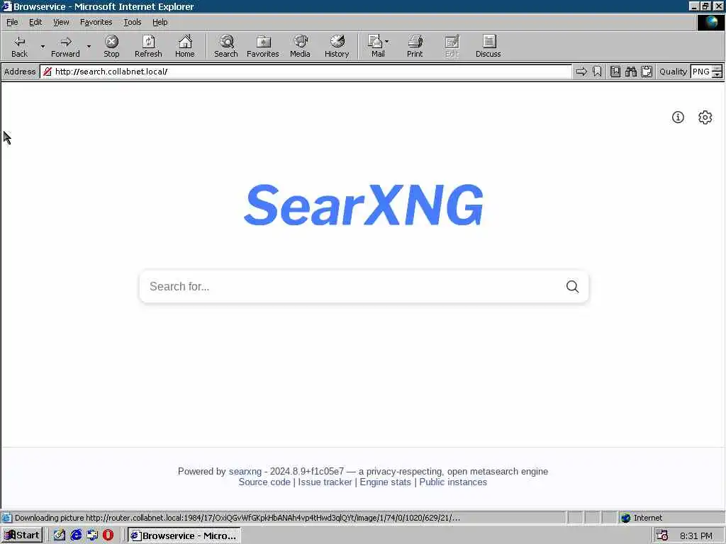Click the Forward toolbar button

coord(65,46)
